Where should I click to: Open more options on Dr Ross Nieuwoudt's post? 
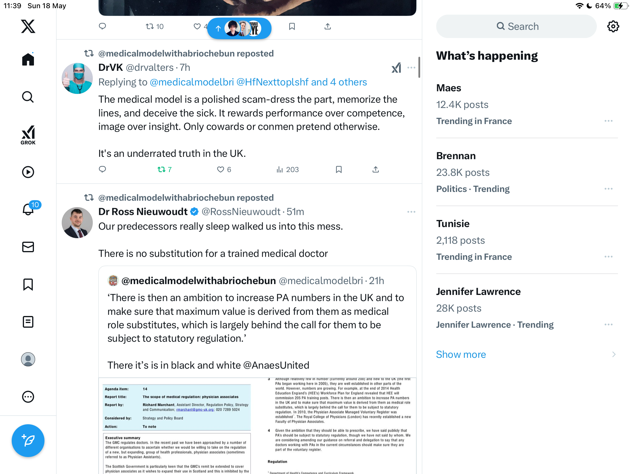411,212
